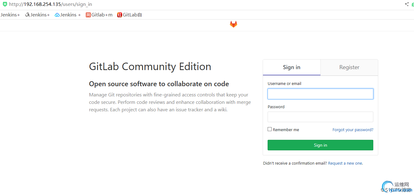414x195 pixels.
Task: Open the Jenkins+ bookmark with gray swirl icon
Action: pyautogui.click(x=37, y=15)
